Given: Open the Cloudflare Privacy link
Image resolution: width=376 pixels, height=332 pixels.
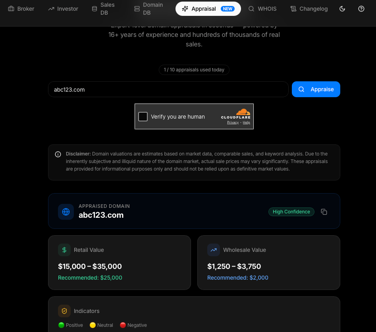Looking at the screenshot, I should 233,123.
